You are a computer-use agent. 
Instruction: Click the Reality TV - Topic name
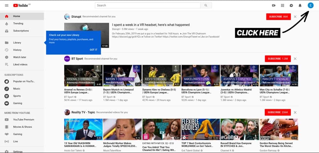pyautogui.click(x=83, y=112)
